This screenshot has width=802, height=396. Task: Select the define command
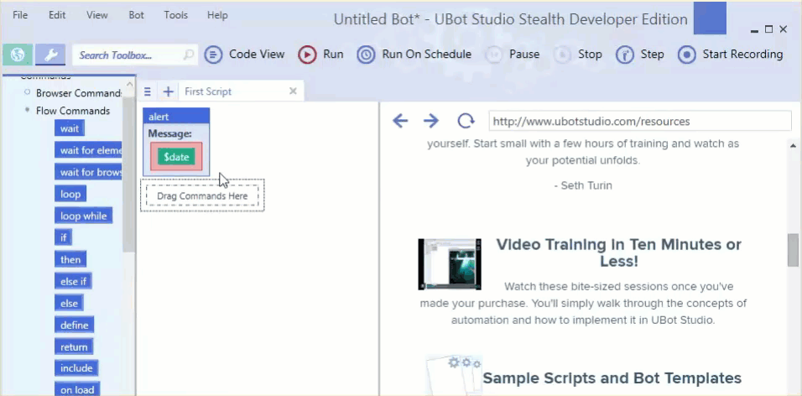coord(74,325)
